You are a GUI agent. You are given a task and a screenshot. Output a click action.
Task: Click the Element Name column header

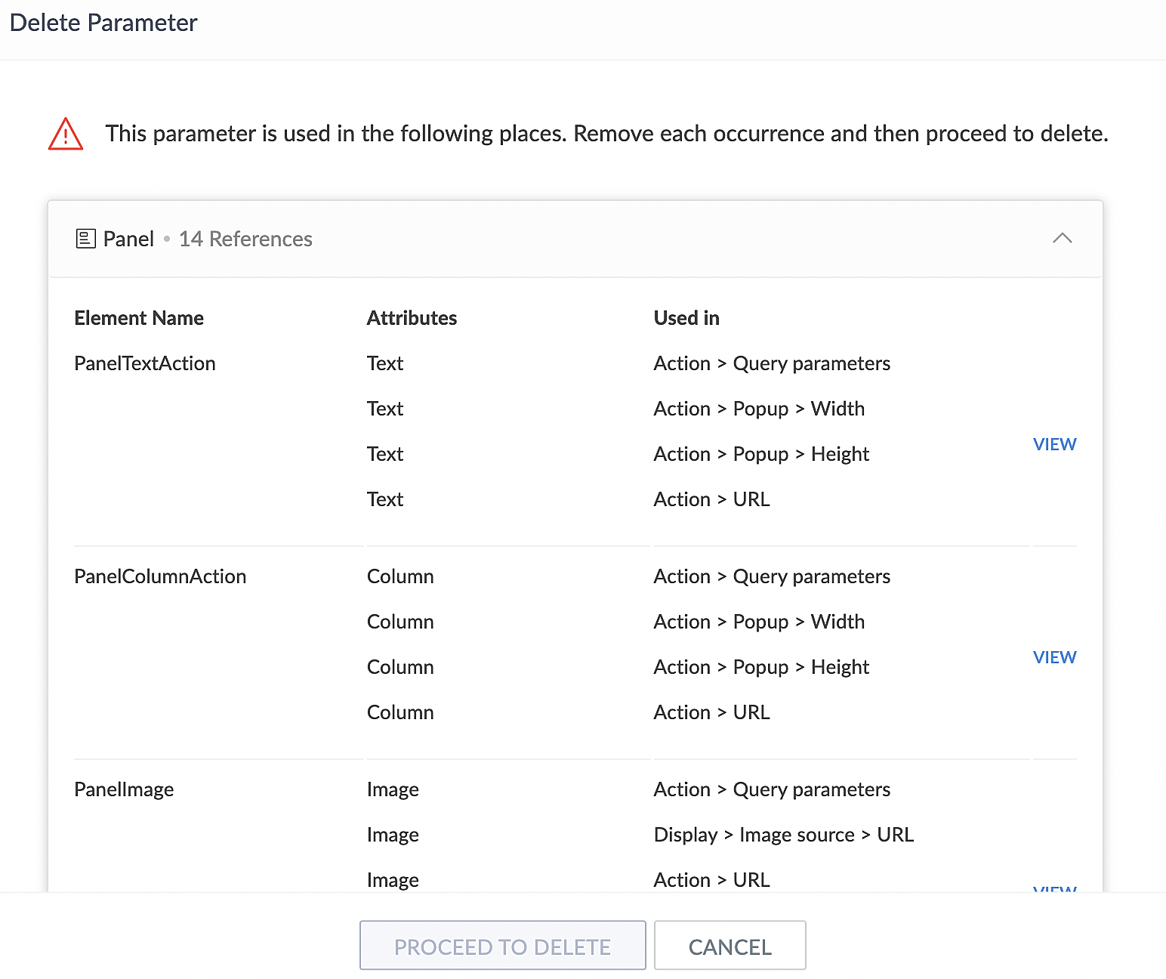pos(139,318)
